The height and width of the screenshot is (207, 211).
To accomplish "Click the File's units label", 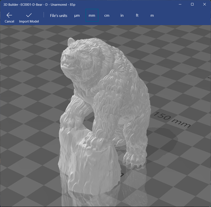I will [59, 16].
